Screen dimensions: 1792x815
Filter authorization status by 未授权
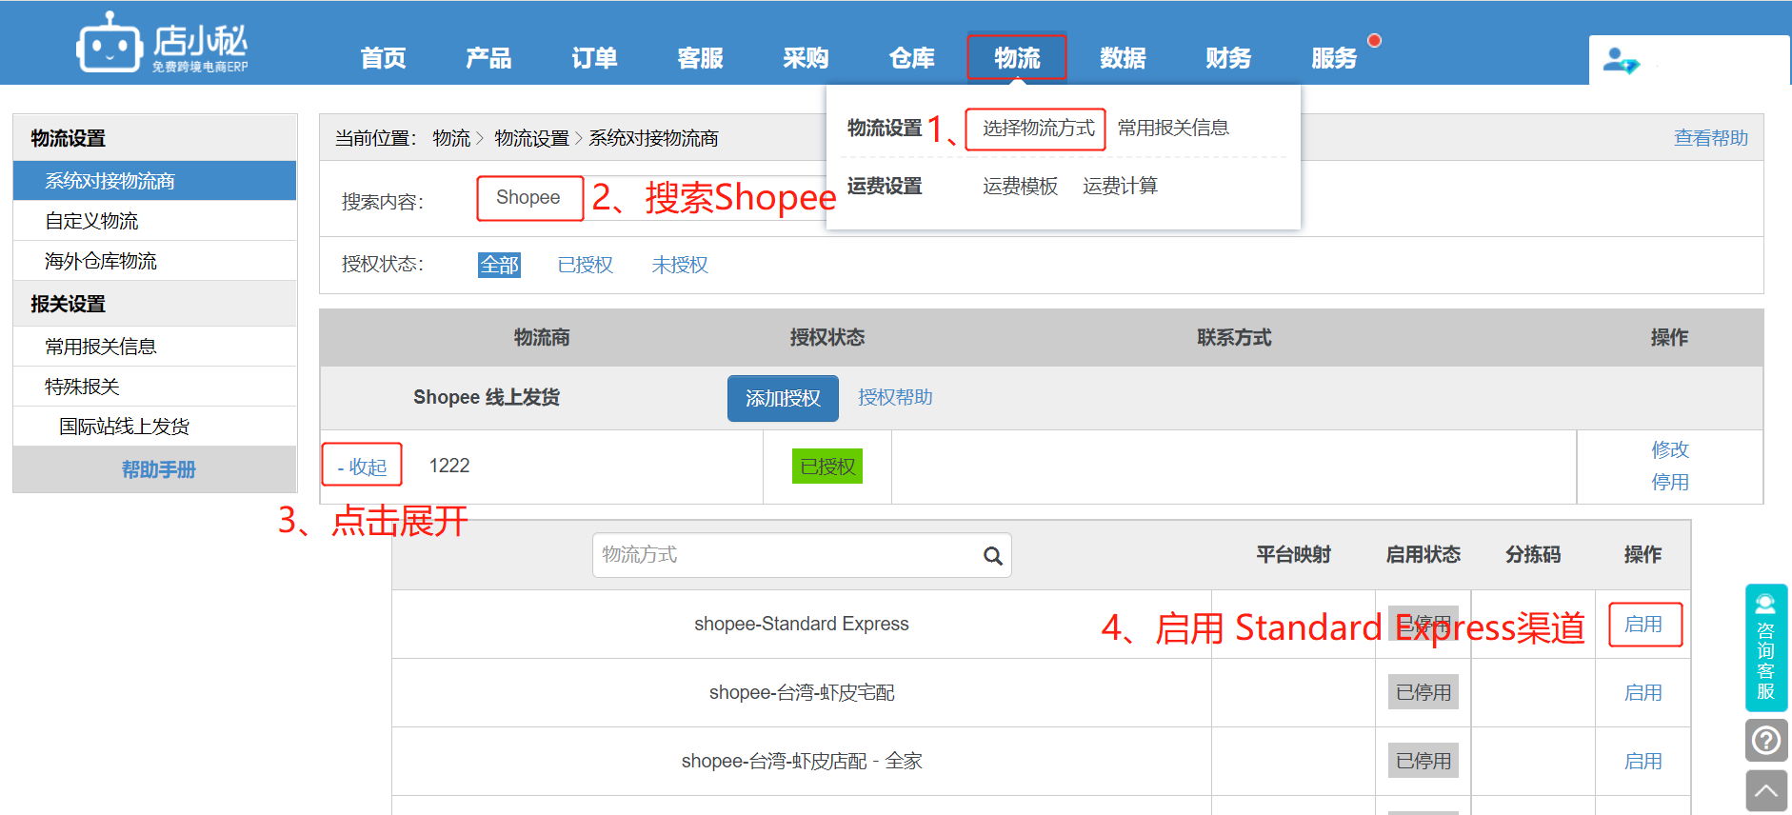pyautogui.click(x=680, y=265)
